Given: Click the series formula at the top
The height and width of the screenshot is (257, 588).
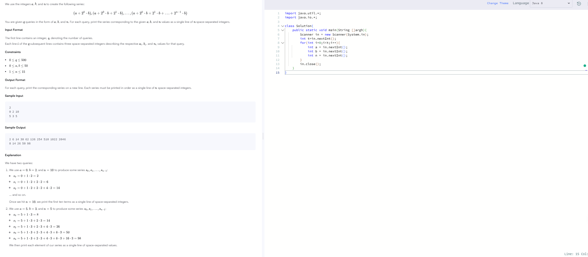Looking at the screenshot, I should pos(130,13).
